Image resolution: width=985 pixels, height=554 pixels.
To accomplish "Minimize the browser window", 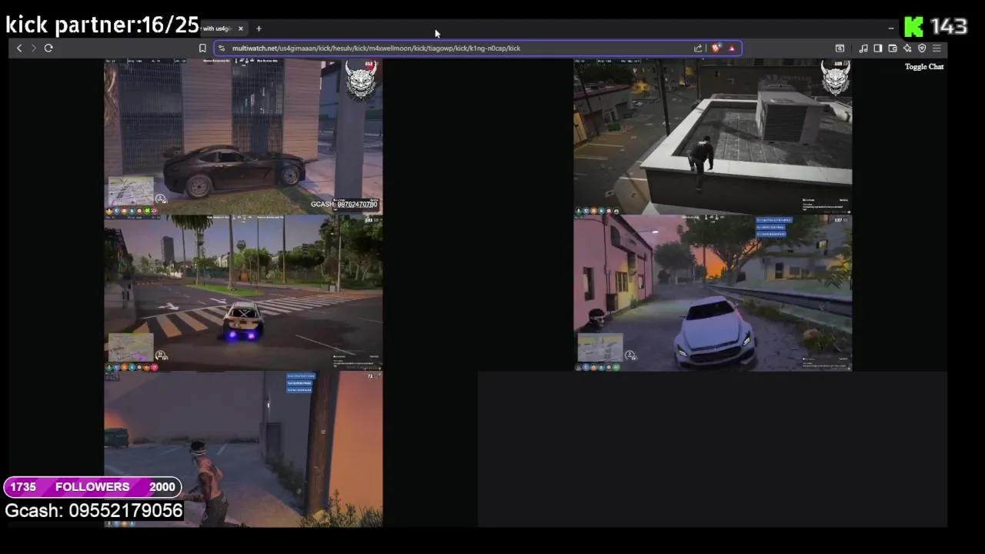I will pyautogui.click(x=891, y=28).
